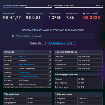
Task: Click the Brazil flag icon
Action: click(x=84, y=13)
